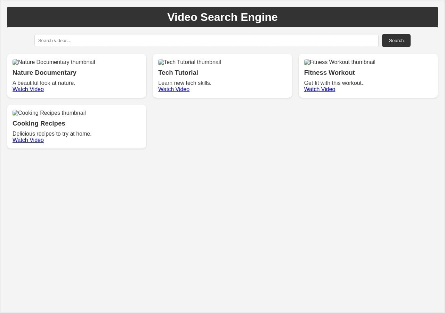Screen dimensions: 445x313
Task: Open Watch Video link for Nature Documentary
Action: (x=28, y=89)
